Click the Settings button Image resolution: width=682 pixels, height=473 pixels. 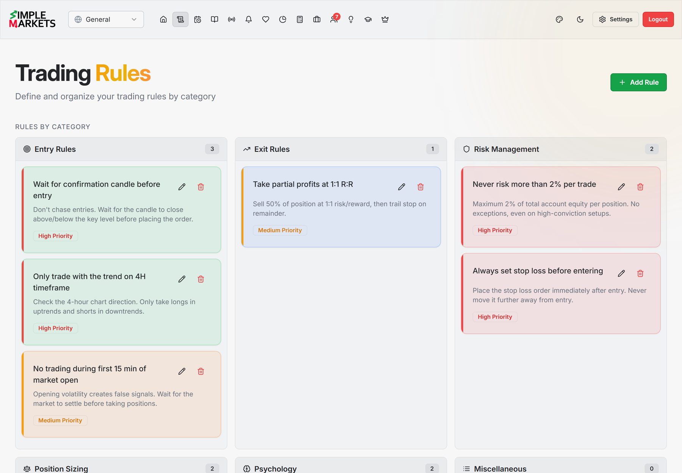coord(615,19)
